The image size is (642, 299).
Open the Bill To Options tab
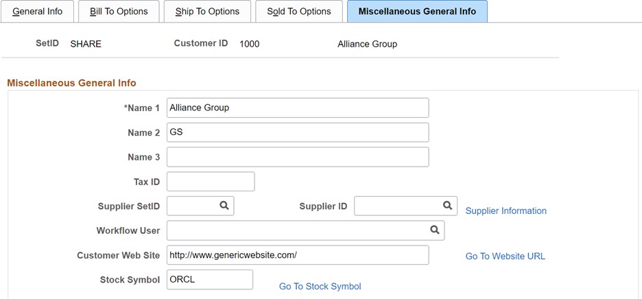click(119, 12)
